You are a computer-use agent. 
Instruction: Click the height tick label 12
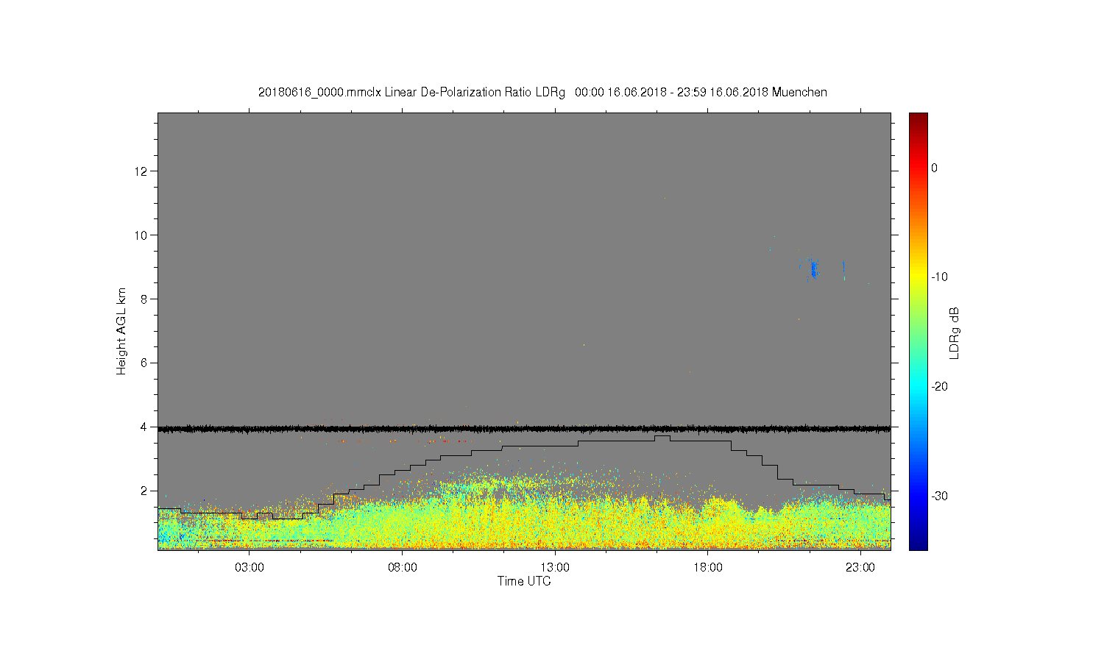point(142,171)
